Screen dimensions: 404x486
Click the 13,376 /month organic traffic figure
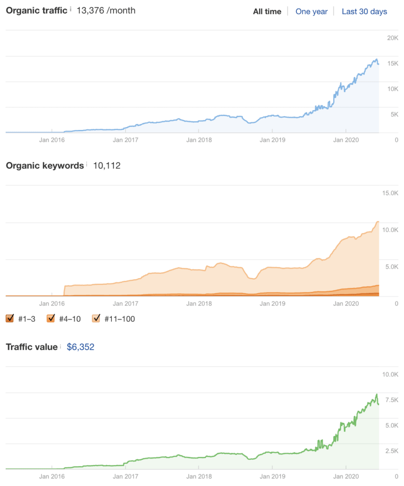(106, 10)
